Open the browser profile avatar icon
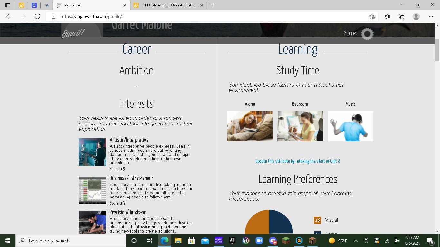Screen dimensions: 440x247 tap(416, 16)
